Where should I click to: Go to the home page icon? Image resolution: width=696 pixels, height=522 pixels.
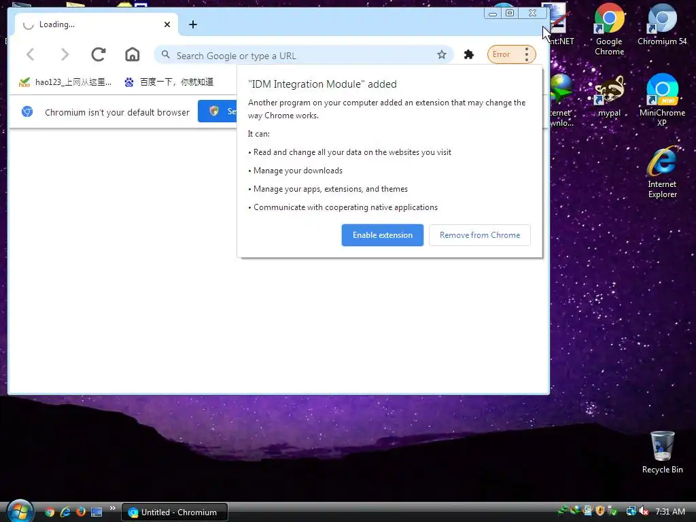[x=133, y=54]
